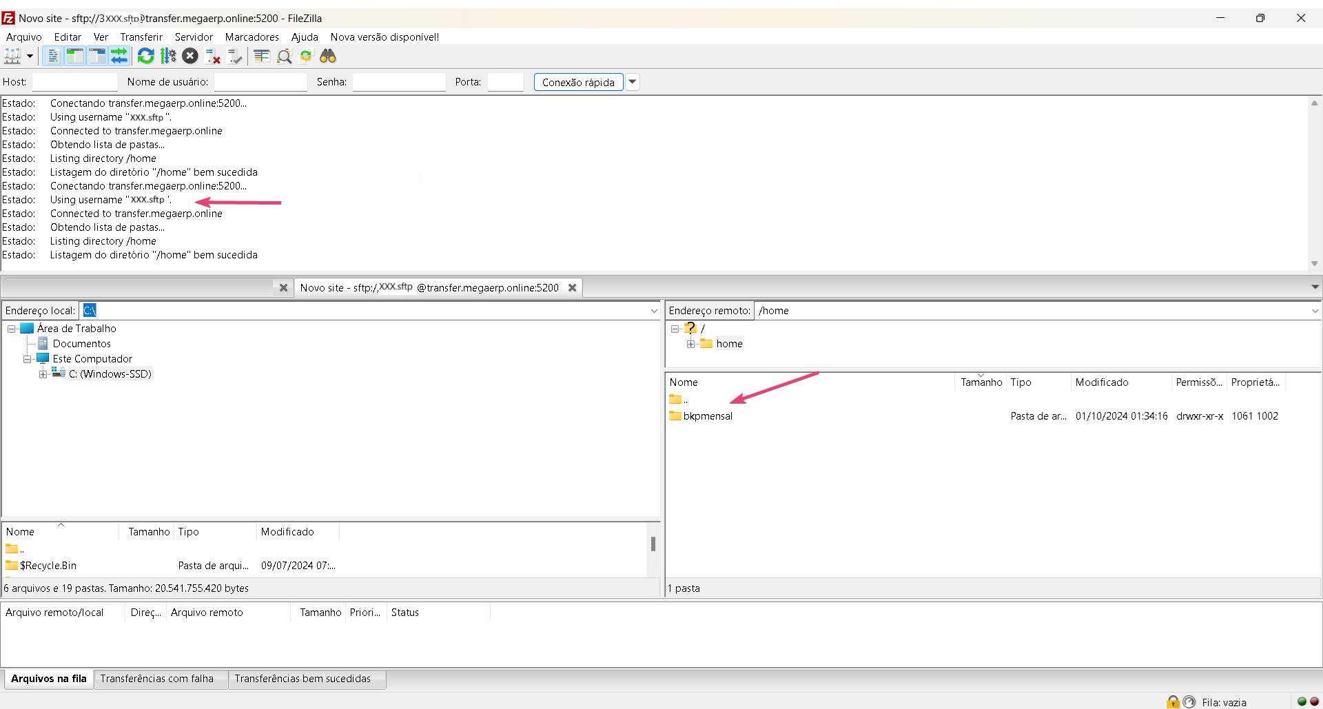The image size is (1323, 709).
Task: Open the directory listing filters icon
Action: (261, 56)
